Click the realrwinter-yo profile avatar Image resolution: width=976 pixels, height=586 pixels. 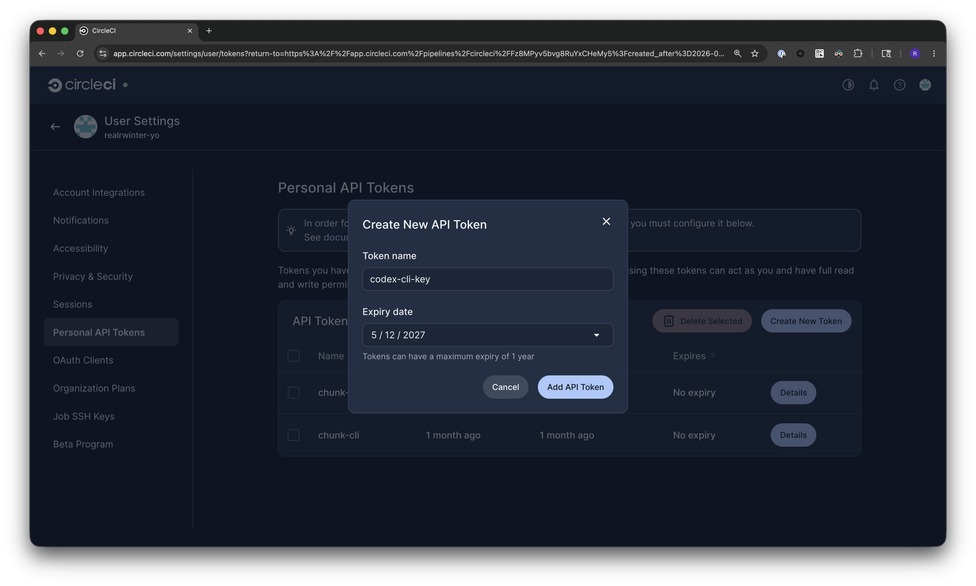pos(85,127)
